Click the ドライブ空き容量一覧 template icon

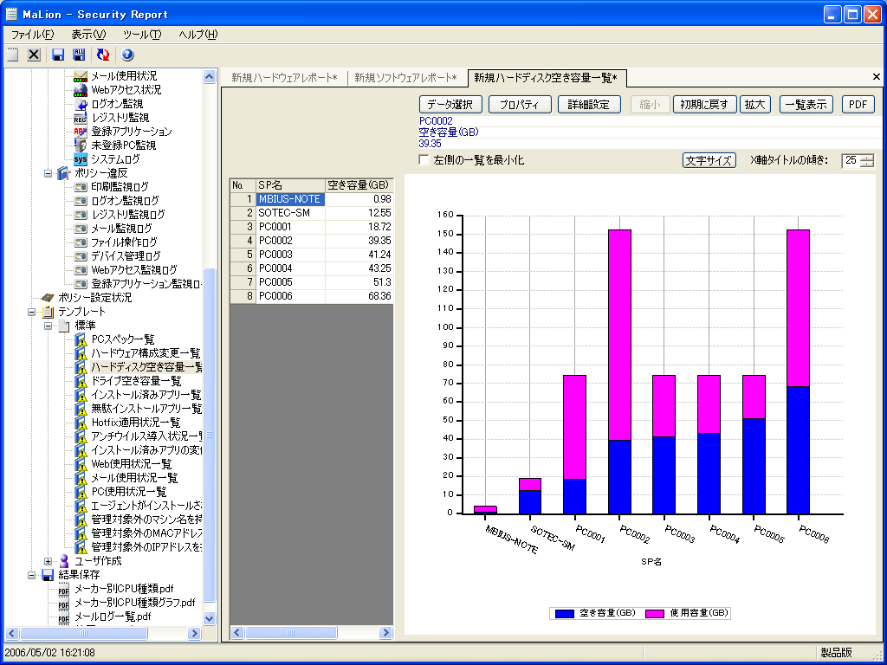click(x=81, y=381)
